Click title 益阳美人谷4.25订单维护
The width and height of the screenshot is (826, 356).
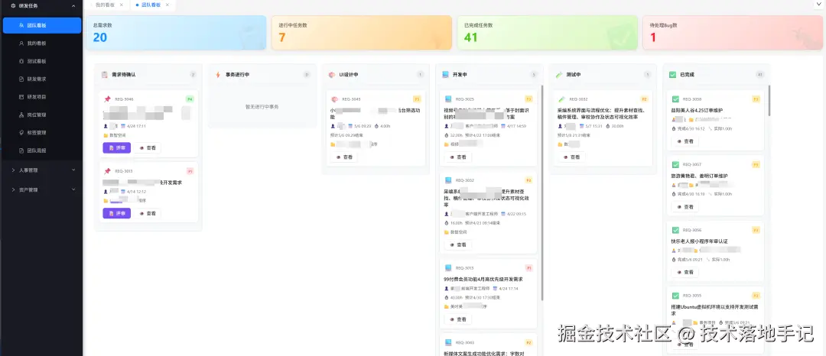click(697, 111)
